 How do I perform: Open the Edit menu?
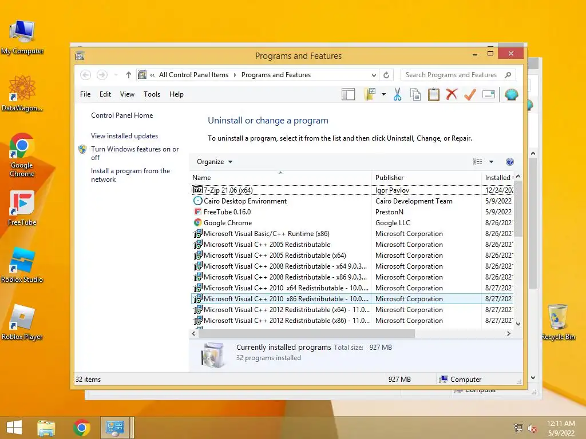105,94
